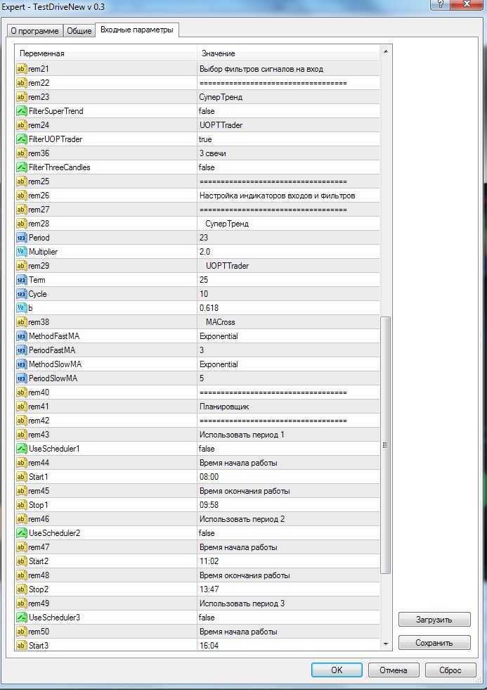Edit the b value 0.618
The height and width of the screenshot is (690, 487).
[288, 309]
